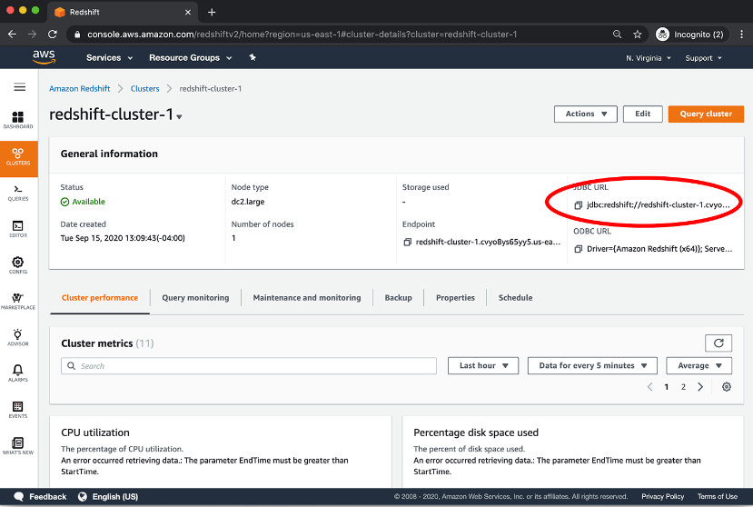
Task: Click the cluster metrics Search field
Action: click(249, 366)
